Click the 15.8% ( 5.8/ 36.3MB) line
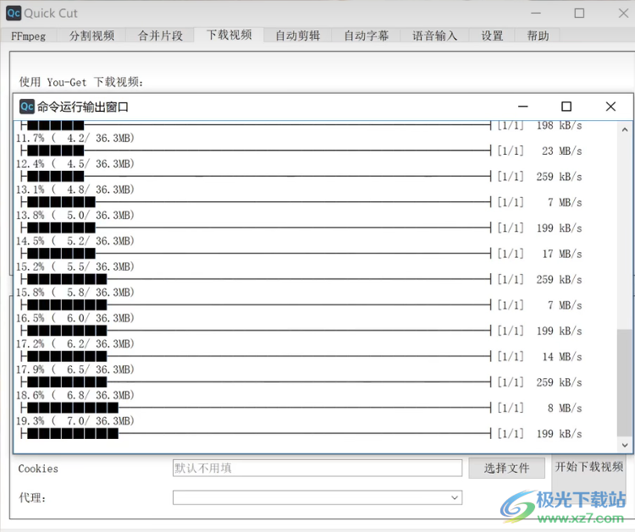 coord(75,292)
